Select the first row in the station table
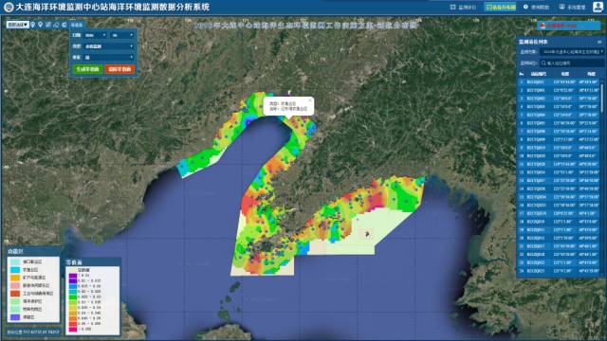The width and height of the screenshot is (607, 341). (559, 82)
